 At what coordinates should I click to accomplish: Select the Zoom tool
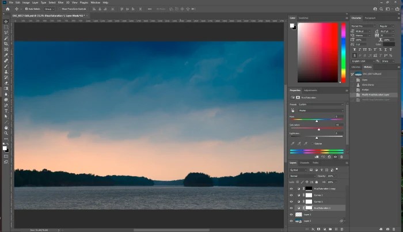pos(6,133)
